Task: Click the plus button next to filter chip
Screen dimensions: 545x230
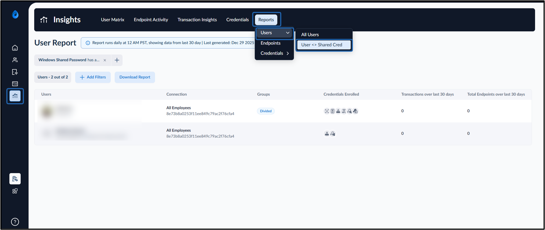Action: (x=117, y=60)
